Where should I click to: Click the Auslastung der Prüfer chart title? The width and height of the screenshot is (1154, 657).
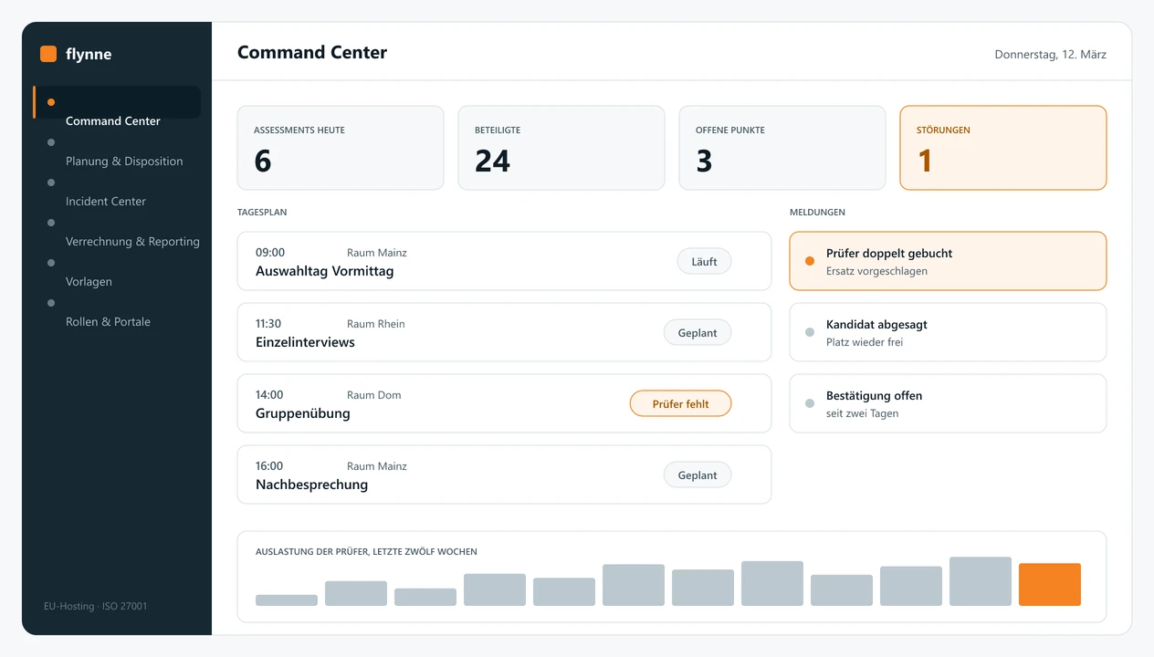point(366,552)
